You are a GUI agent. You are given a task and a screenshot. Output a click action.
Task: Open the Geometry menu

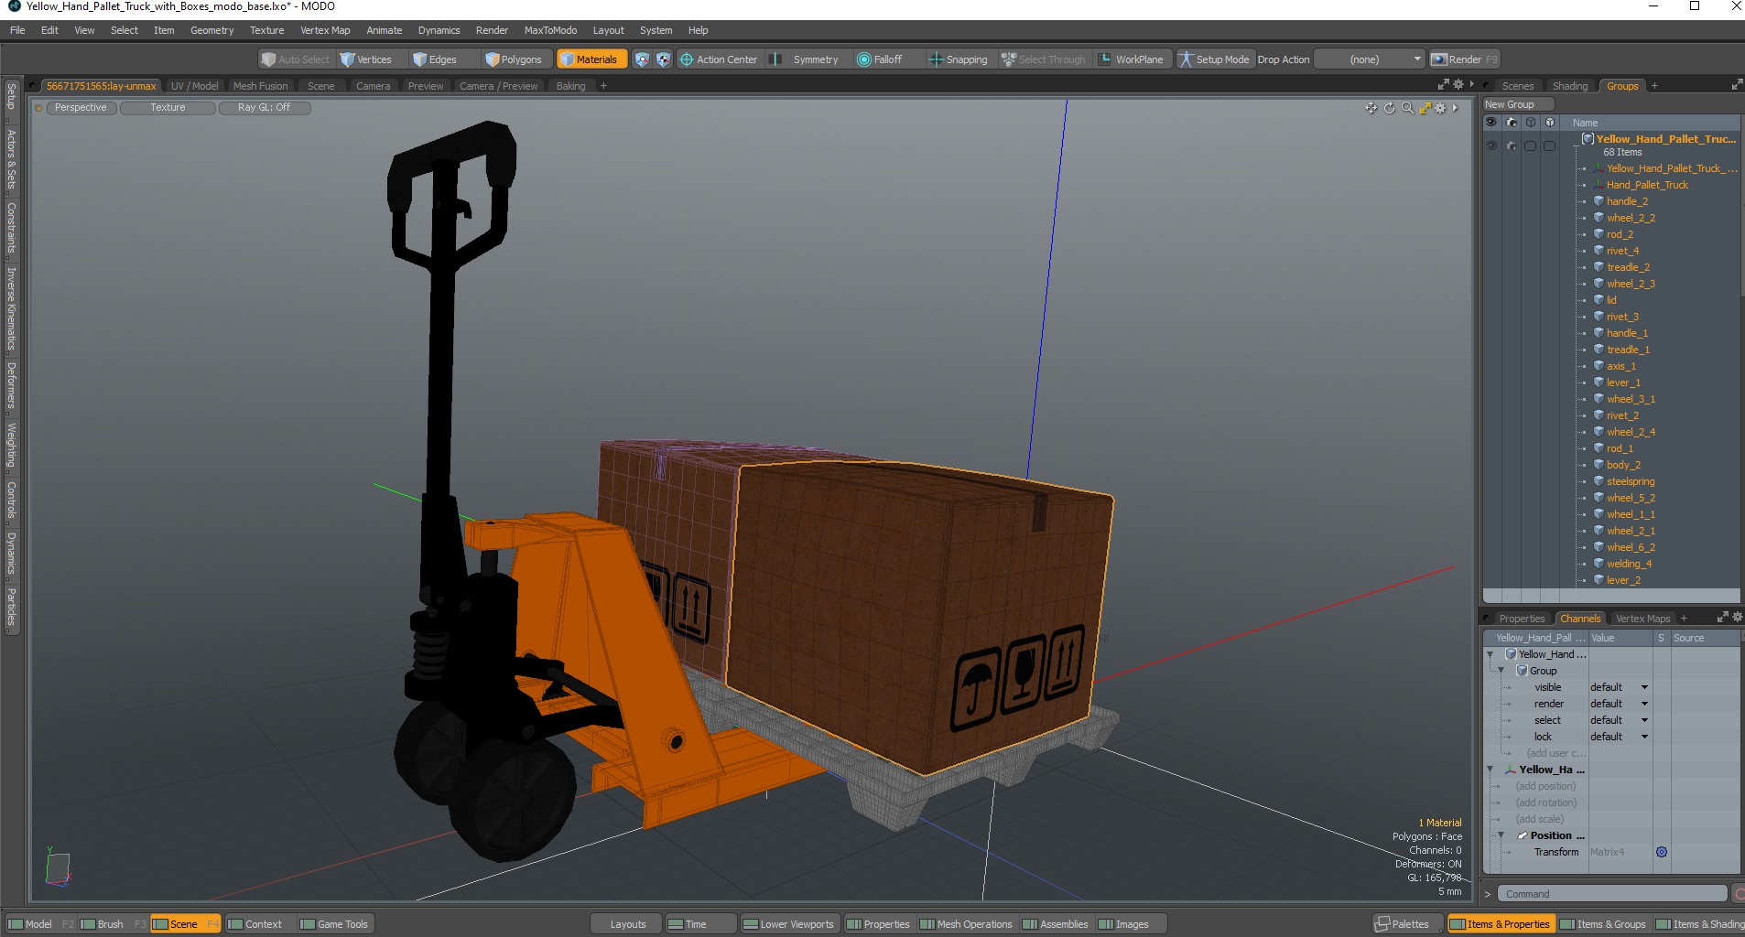[211, 30]
